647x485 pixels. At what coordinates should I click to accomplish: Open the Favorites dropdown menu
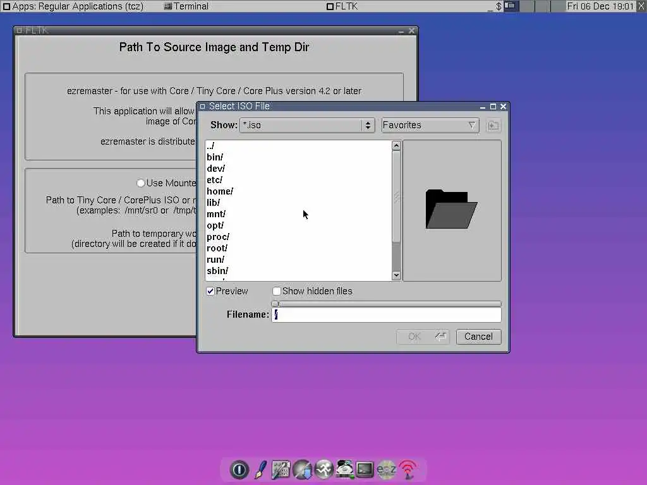pos(430,126)
